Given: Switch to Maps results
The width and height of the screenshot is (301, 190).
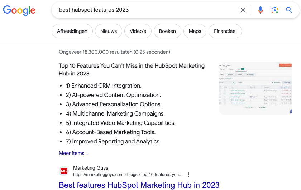Looking at the screenshot, I should click(195, 31).
